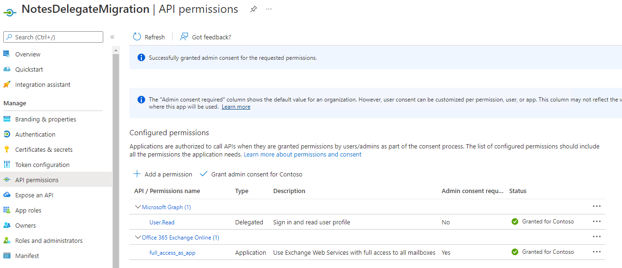Click the pin icon next to page title
This screenshot has height=268, width=622.
click(254, 9)
